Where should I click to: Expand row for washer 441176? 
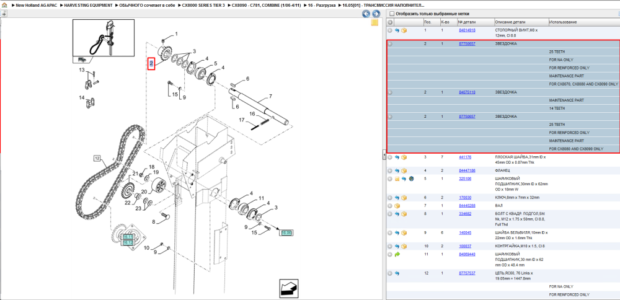pyautogui.click(x=390, y=157)
